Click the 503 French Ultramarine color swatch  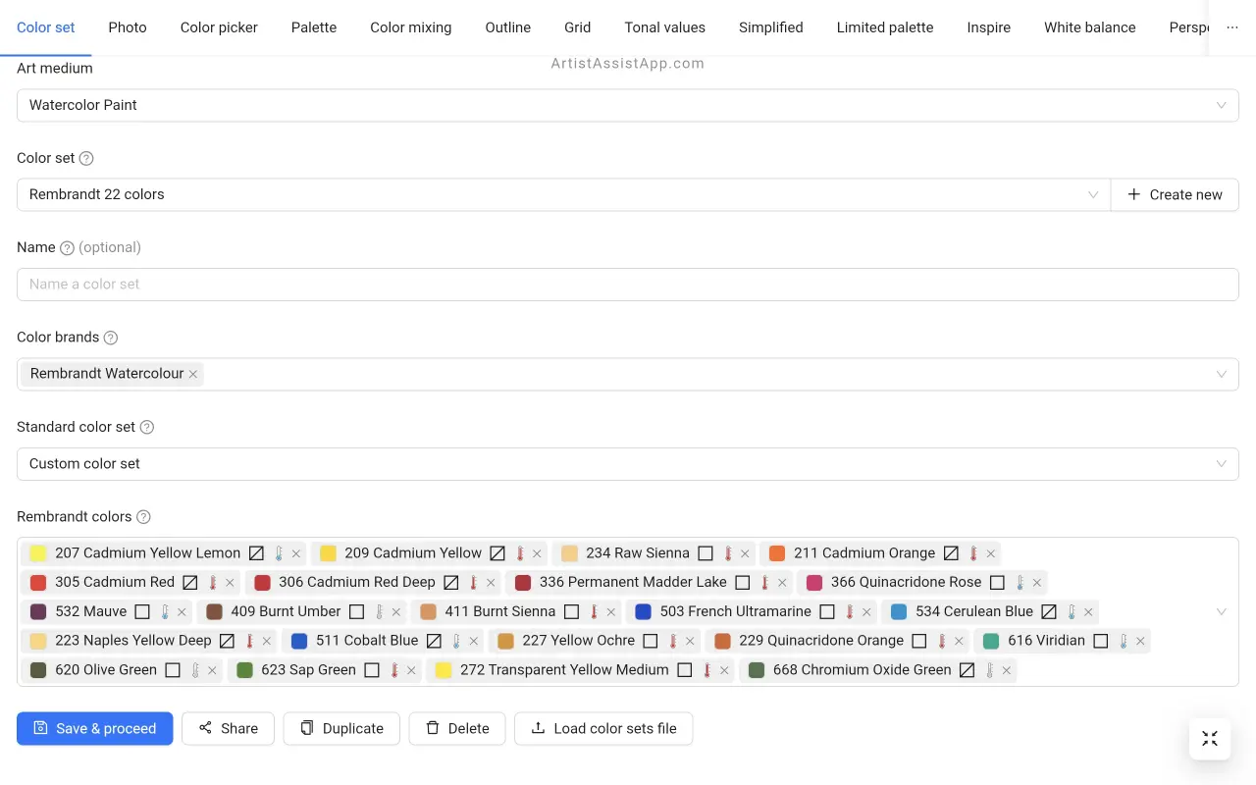click(643, 611)
